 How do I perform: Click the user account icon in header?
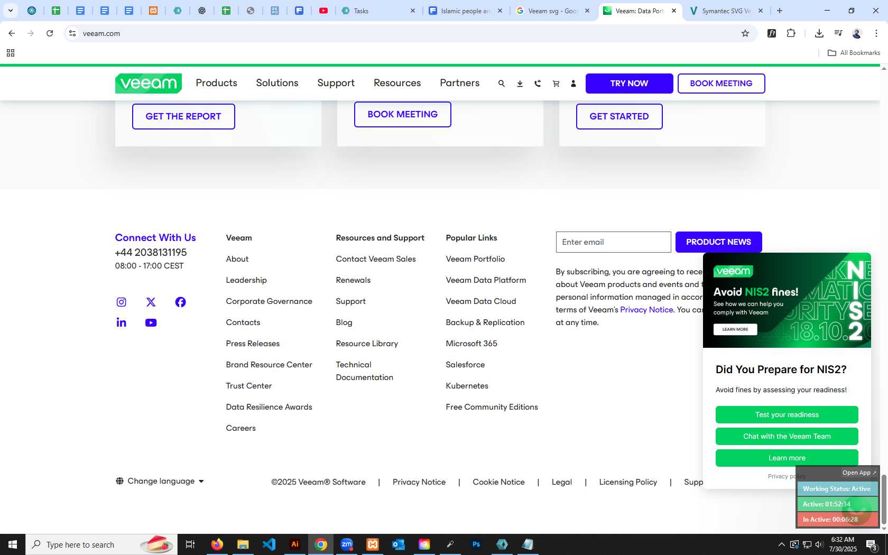pos(573,84)
